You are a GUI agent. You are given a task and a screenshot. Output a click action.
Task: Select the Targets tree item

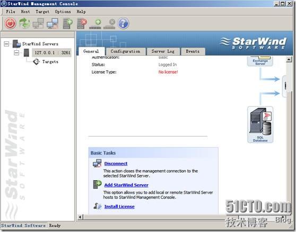coord(50,61)
